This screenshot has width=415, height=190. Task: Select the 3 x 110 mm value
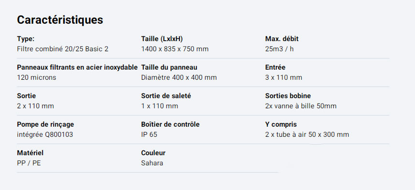coord(284,77)
